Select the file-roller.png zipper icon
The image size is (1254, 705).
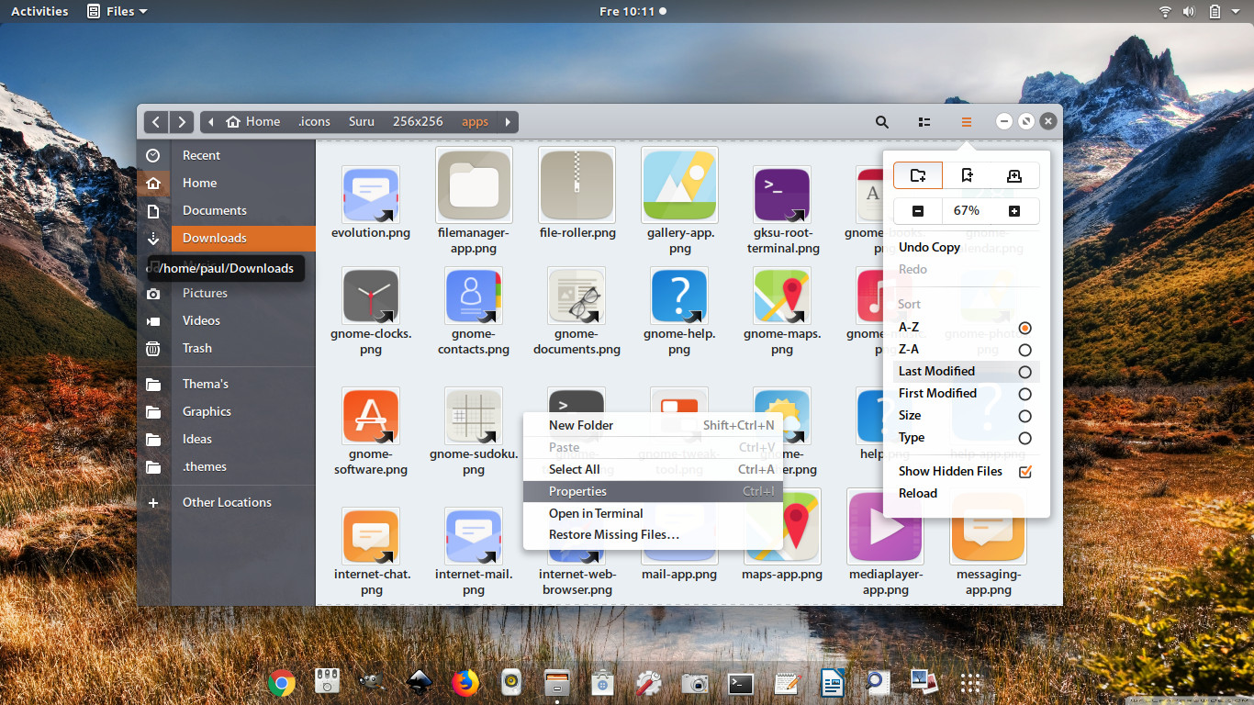coord(577,185)
